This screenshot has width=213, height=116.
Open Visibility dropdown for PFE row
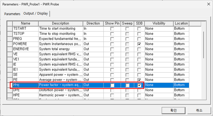(x=159, y=85)
